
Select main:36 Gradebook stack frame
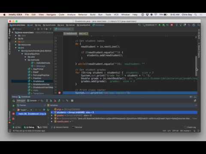click(x=31, y=114)
